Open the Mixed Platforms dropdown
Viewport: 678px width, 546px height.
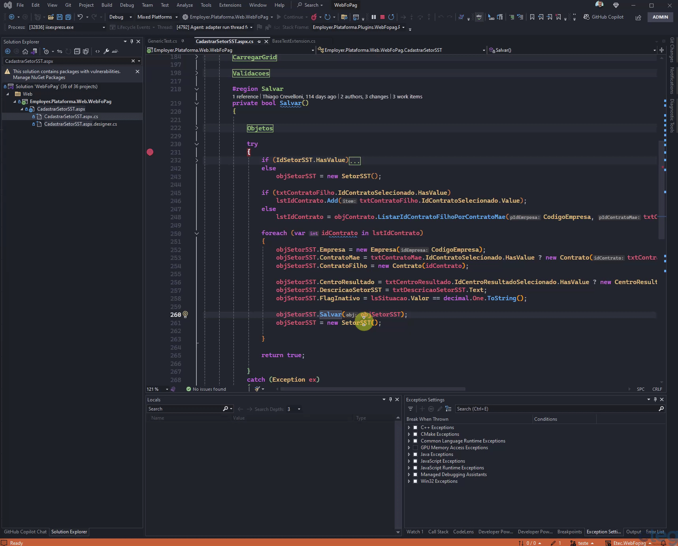(157, 17)
